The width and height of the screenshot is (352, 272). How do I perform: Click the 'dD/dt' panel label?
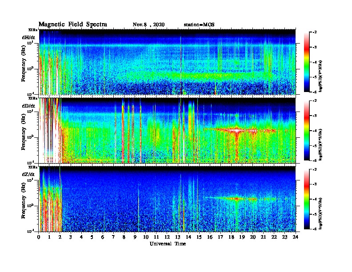pos(28,106)
